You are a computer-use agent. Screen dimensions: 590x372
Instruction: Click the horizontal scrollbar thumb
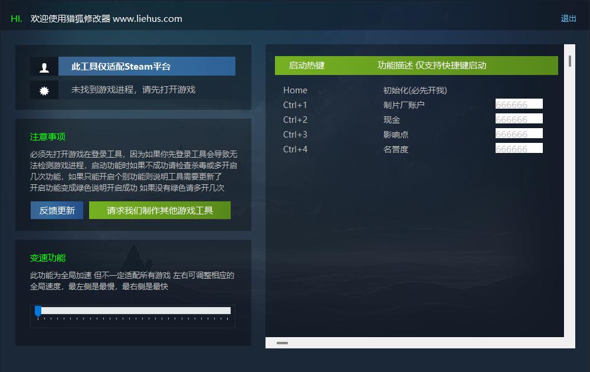coord(282,343)
